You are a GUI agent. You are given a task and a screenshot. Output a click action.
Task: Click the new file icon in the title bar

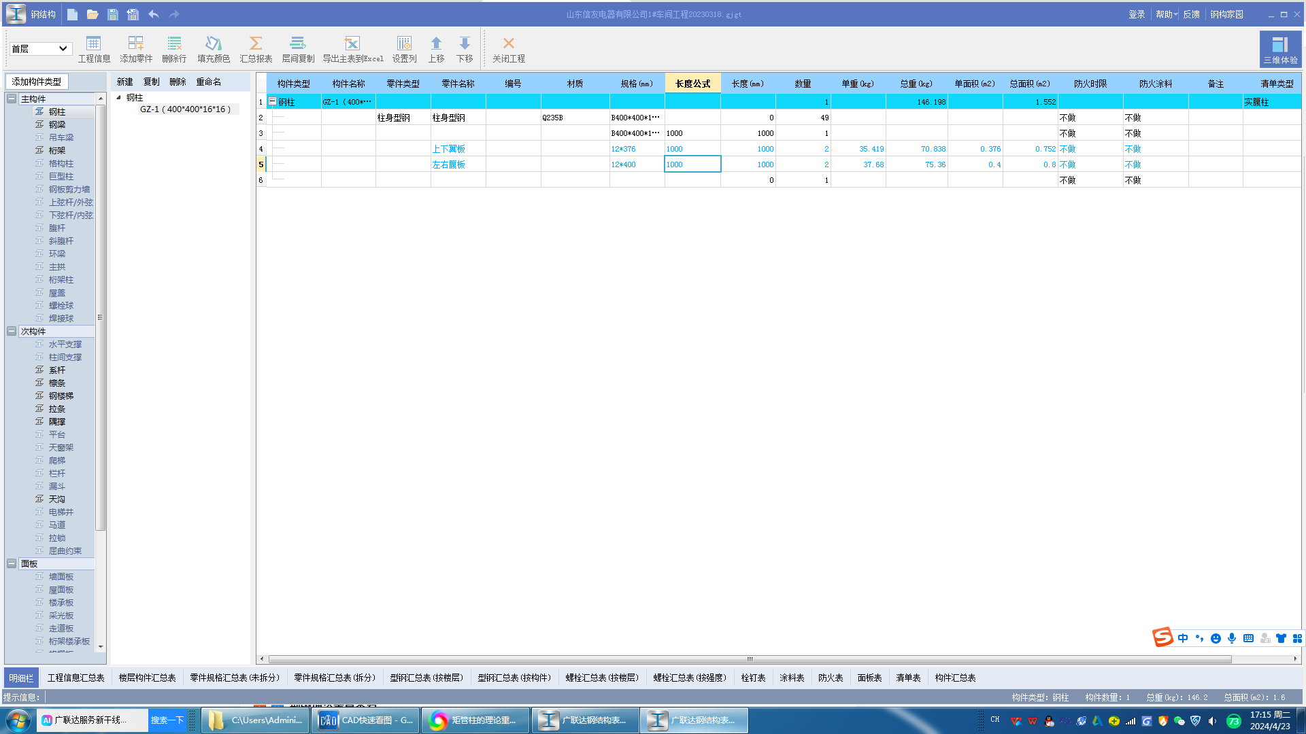[73, 14]
